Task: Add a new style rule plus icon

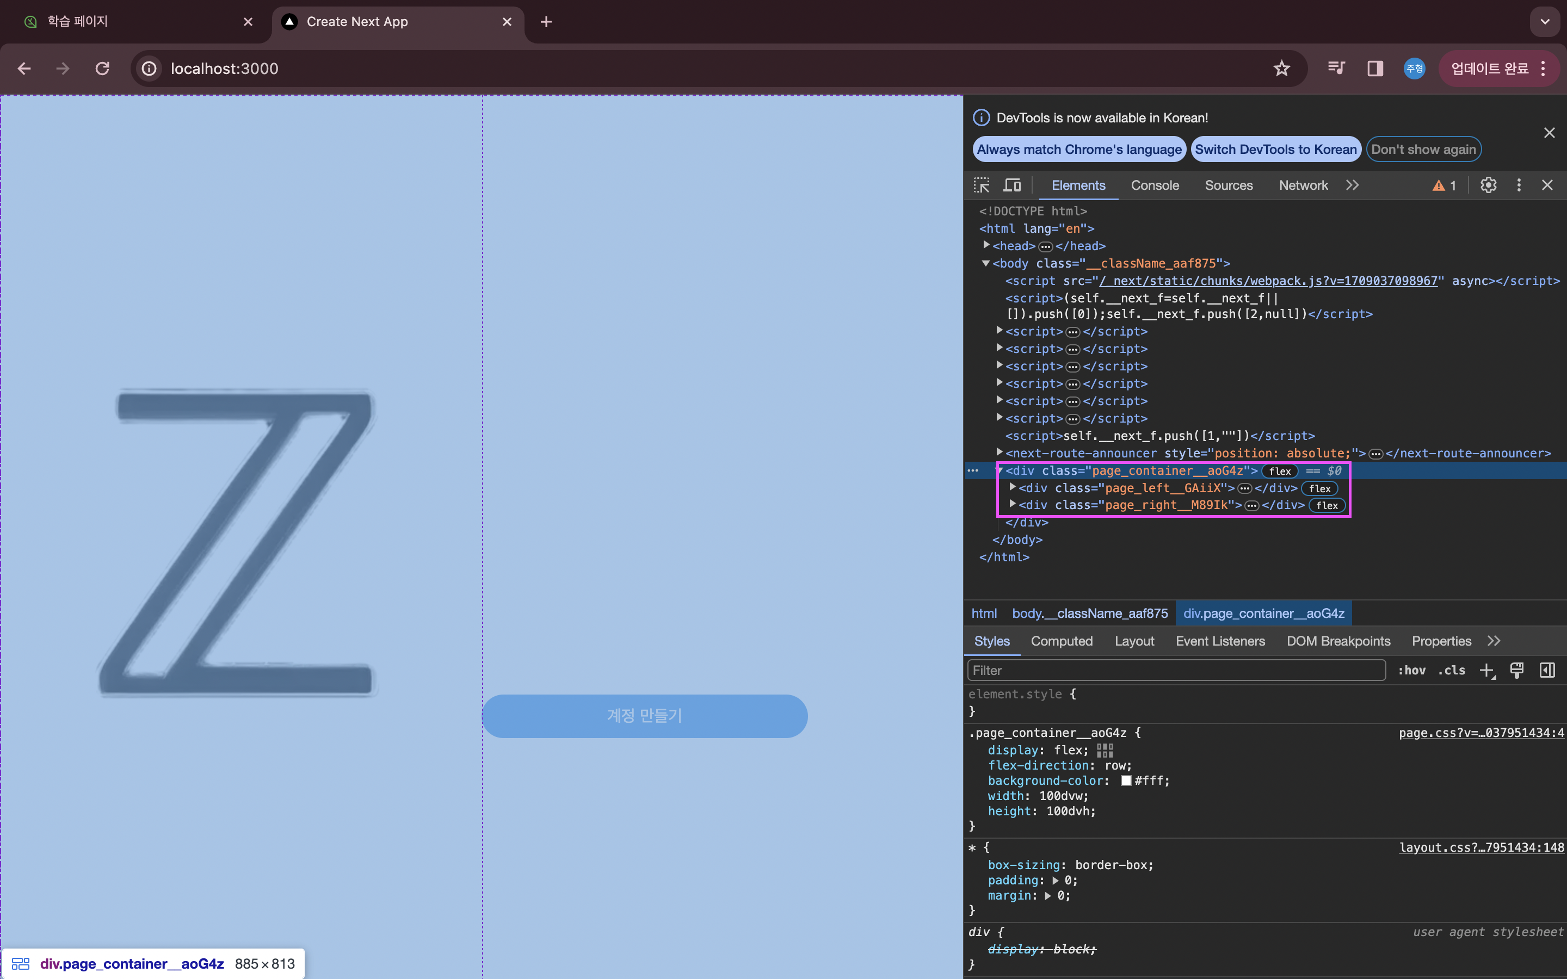Action: pos(1486,671)
